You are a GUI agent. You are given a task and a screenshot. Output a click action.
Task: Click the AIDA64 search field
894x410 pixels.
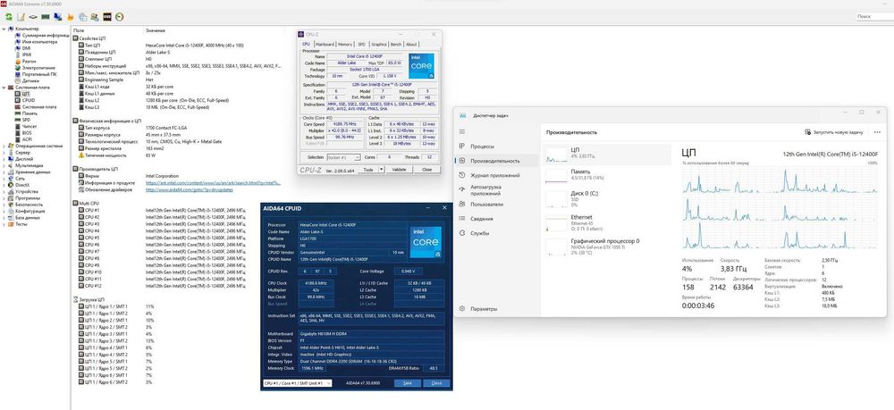[x=874, y=16]
